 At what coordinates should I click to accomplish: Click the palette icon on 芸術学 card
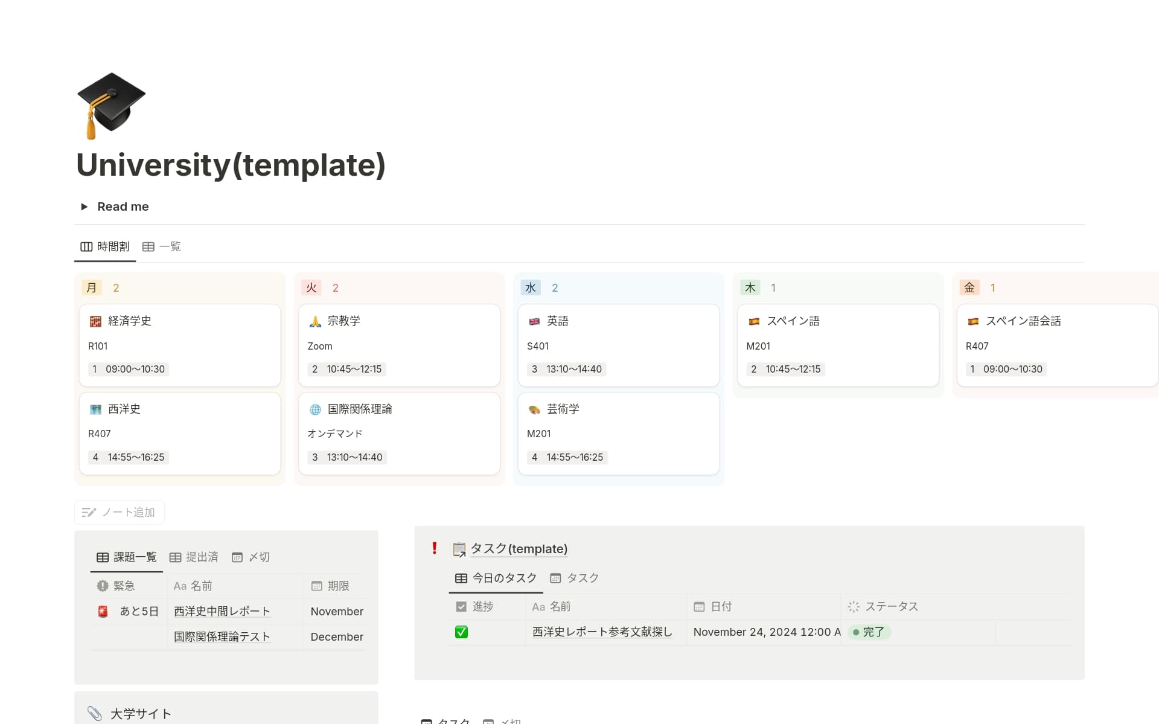[534, 409]
